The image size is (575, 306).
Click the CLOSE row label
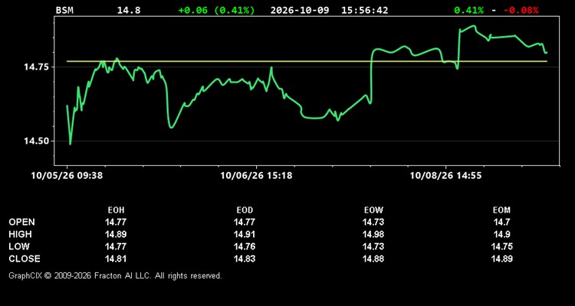25,259
